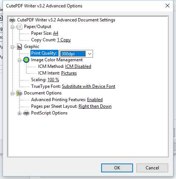
Task: Click the Graphic chart icon
Action: pyautogui.click(x=19, y=47)
